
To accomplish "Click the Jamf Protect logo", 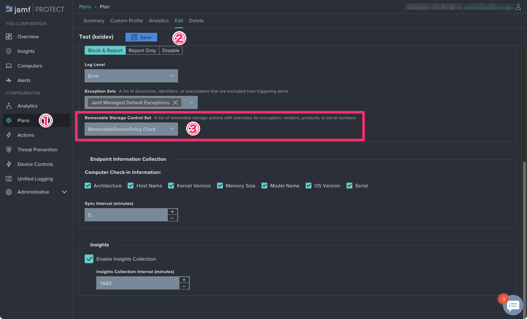I will (35, 9).
